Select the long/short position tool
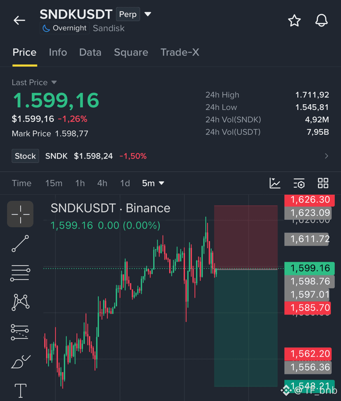Screen dimensions: 341x401 point(20,332)
